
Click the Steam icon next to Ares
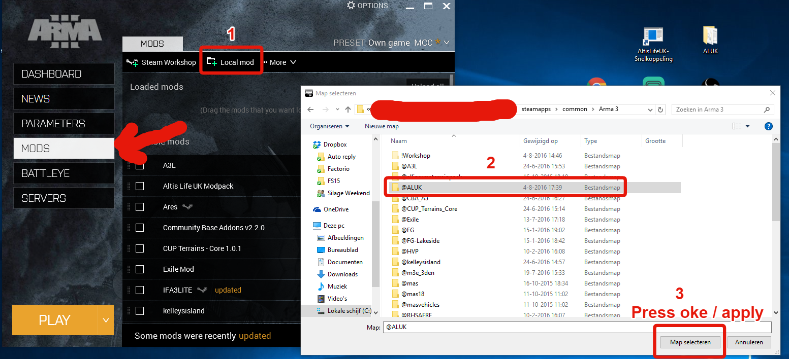click(187, 207)
